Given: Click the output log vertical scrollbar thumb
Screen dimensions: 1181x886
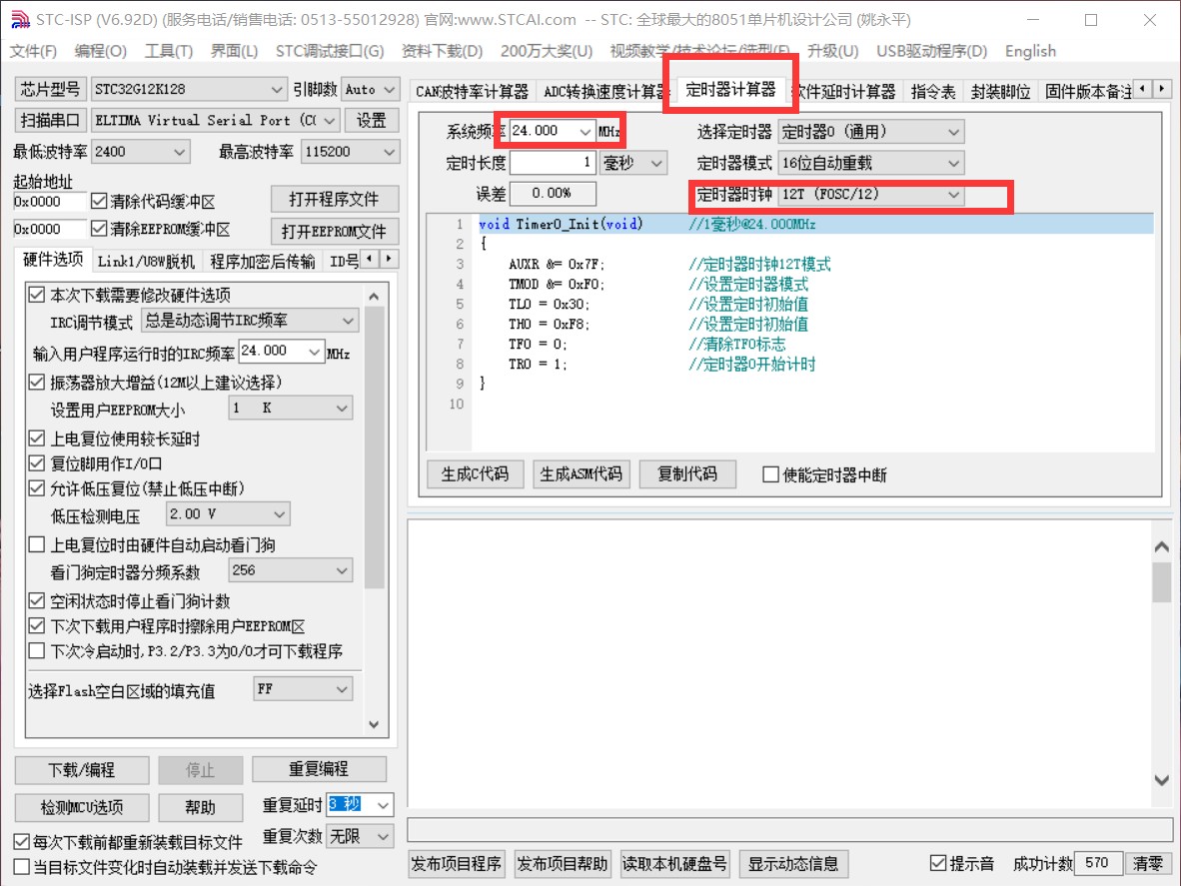Looking at the screenshot, I should [x=1161, y=582].
